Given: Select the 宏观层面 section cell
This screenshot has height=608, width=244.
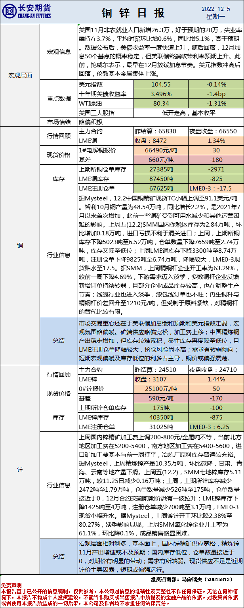Looking at the screenshot, I should point(20,74).
